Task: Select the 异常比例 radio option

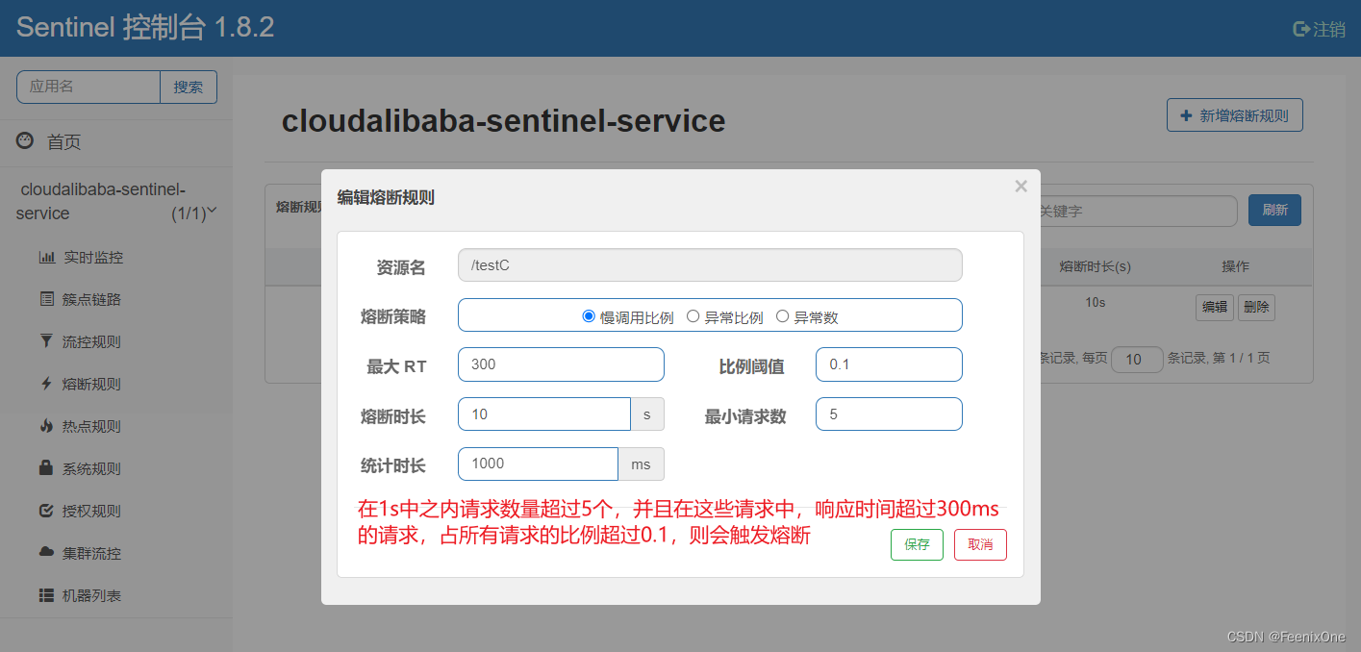Action: (x=693, y=316)
